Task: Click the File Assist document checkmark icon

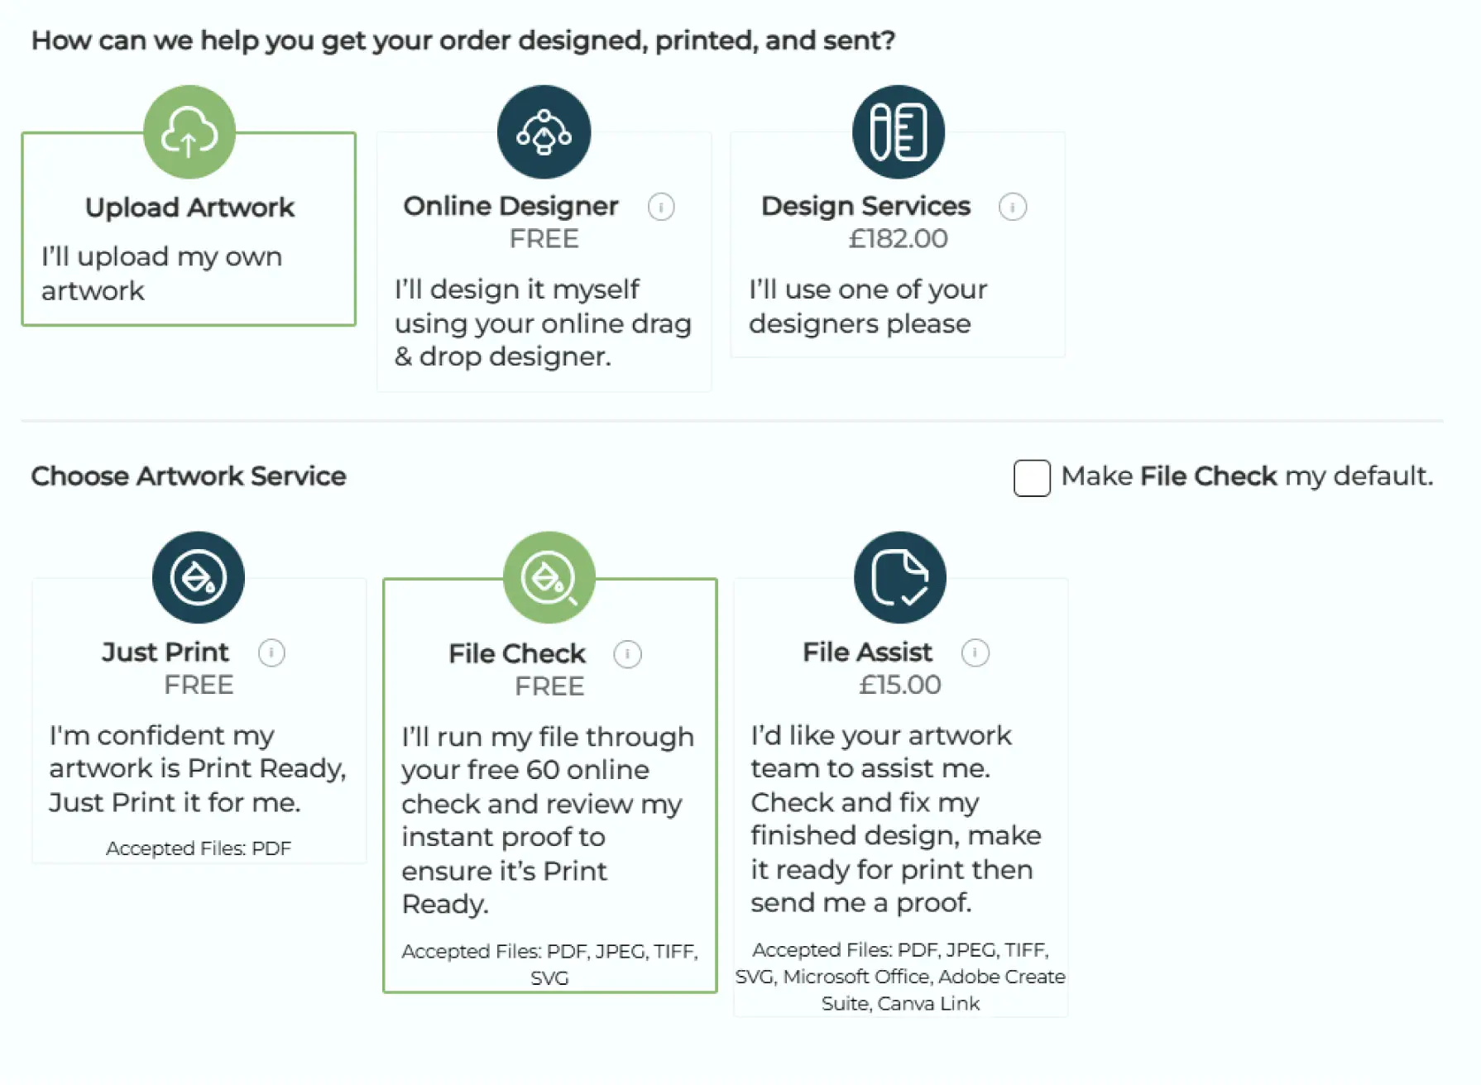Action: pyautogui.click(x=899, y=577)
